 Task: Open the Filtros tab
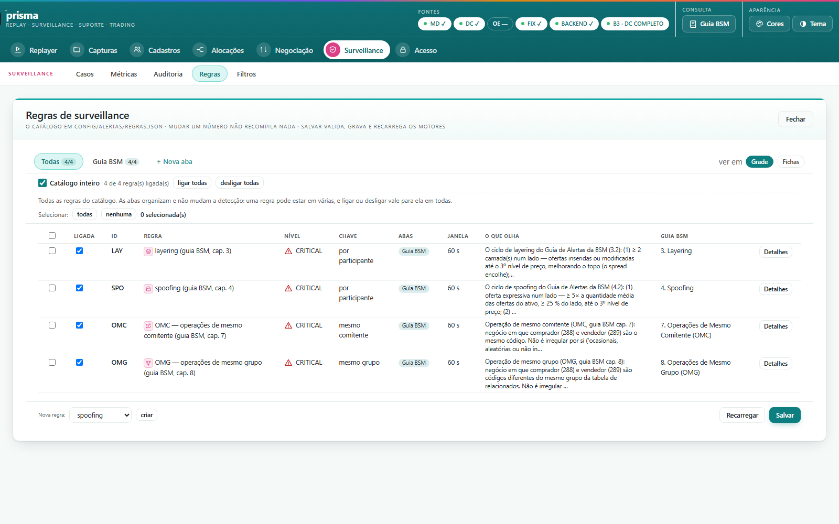click(246, 74)
